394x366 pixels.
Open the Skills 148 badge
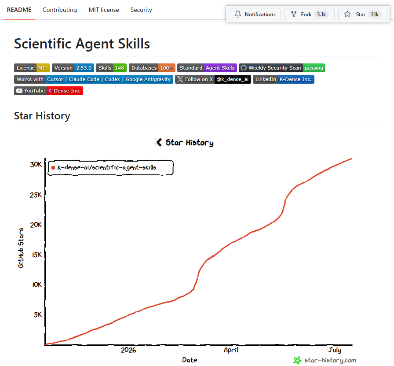(111, 68)
